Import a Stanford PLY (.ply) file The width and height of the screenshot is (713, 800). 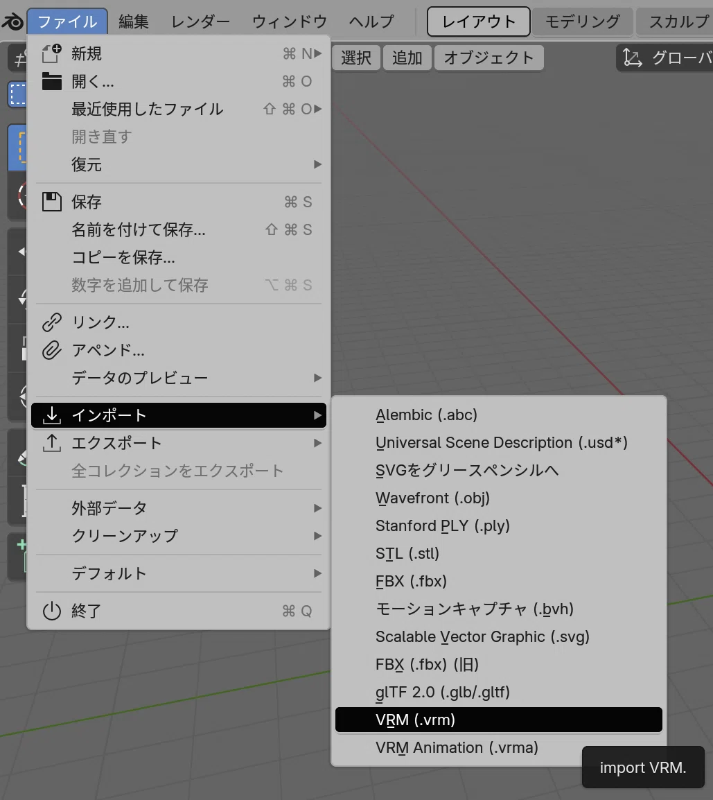[x=499, y=525]
